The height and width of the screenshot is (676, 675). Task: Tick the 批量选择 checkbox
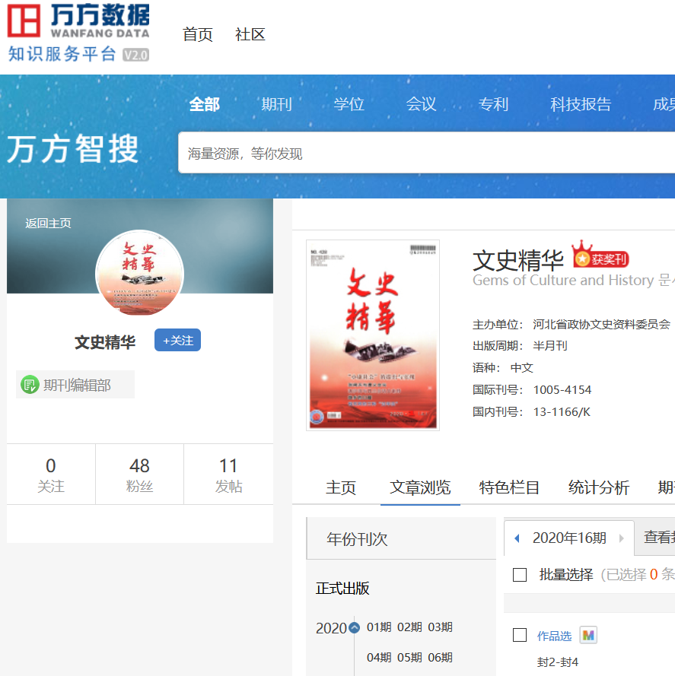[520, 575]
